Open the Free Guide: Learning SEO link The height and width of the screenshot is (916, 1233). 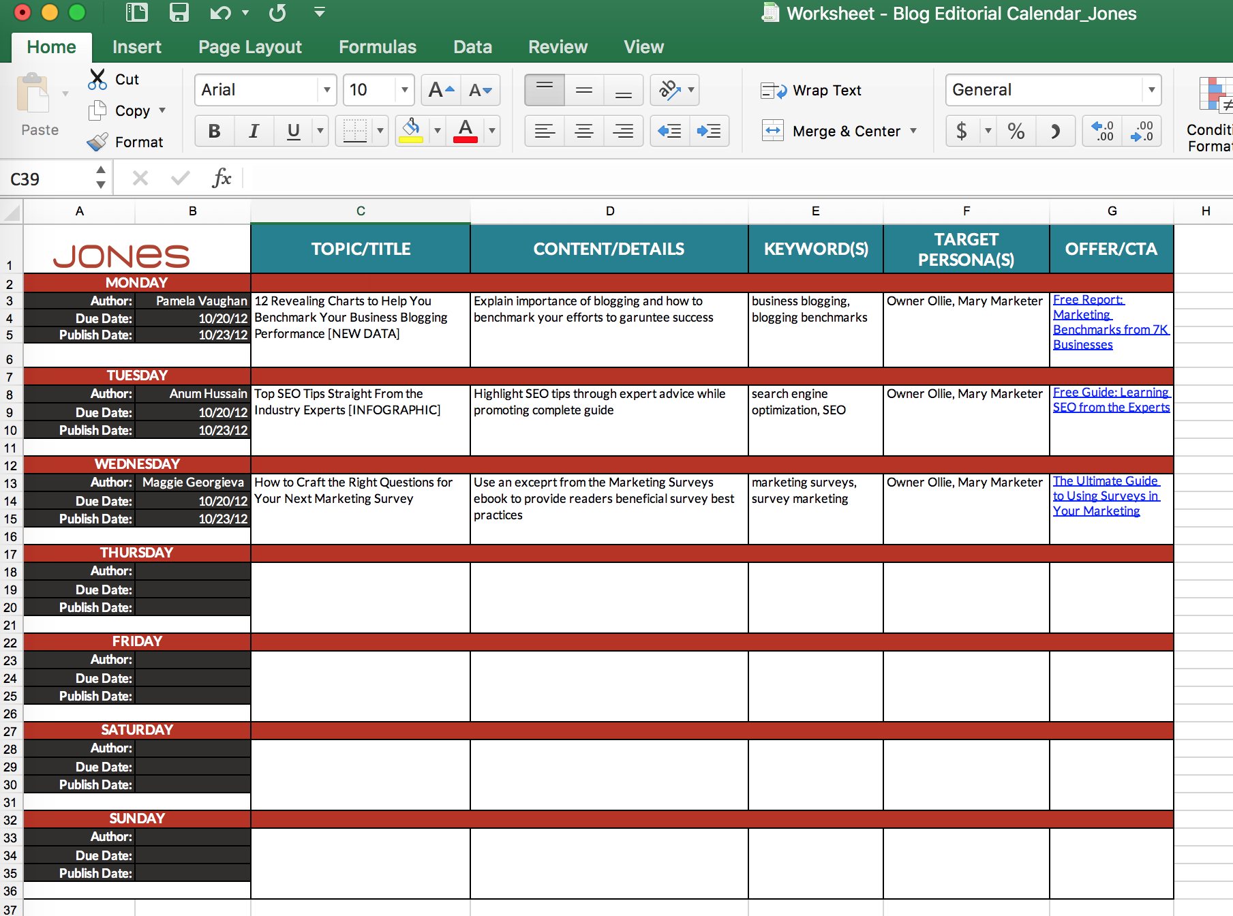pos(1111,400)
